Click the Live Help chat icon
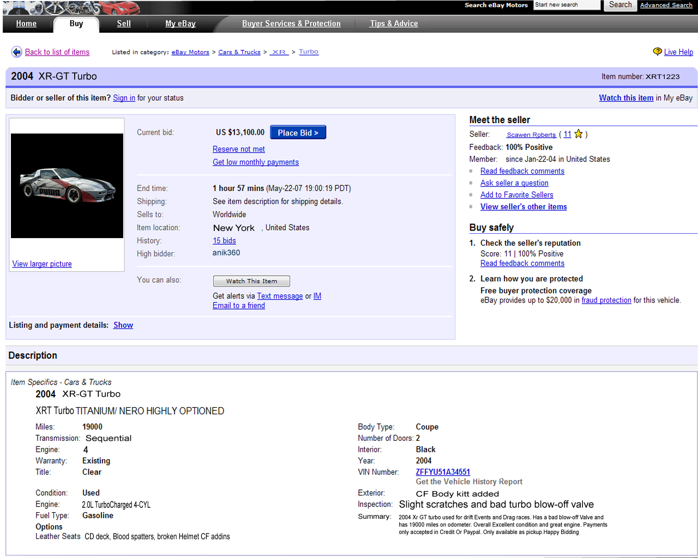Viewport: 698px width, 558px height. (657, 51)
